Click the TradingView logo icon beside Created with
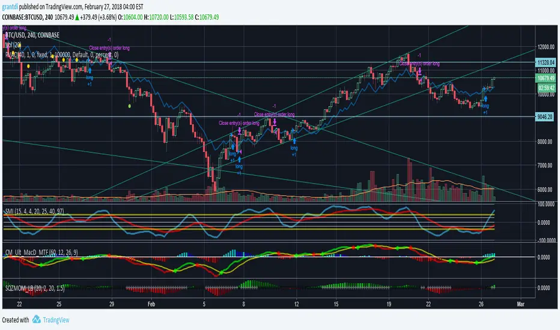This screenshot has height=330, width=560. point(36,319)
